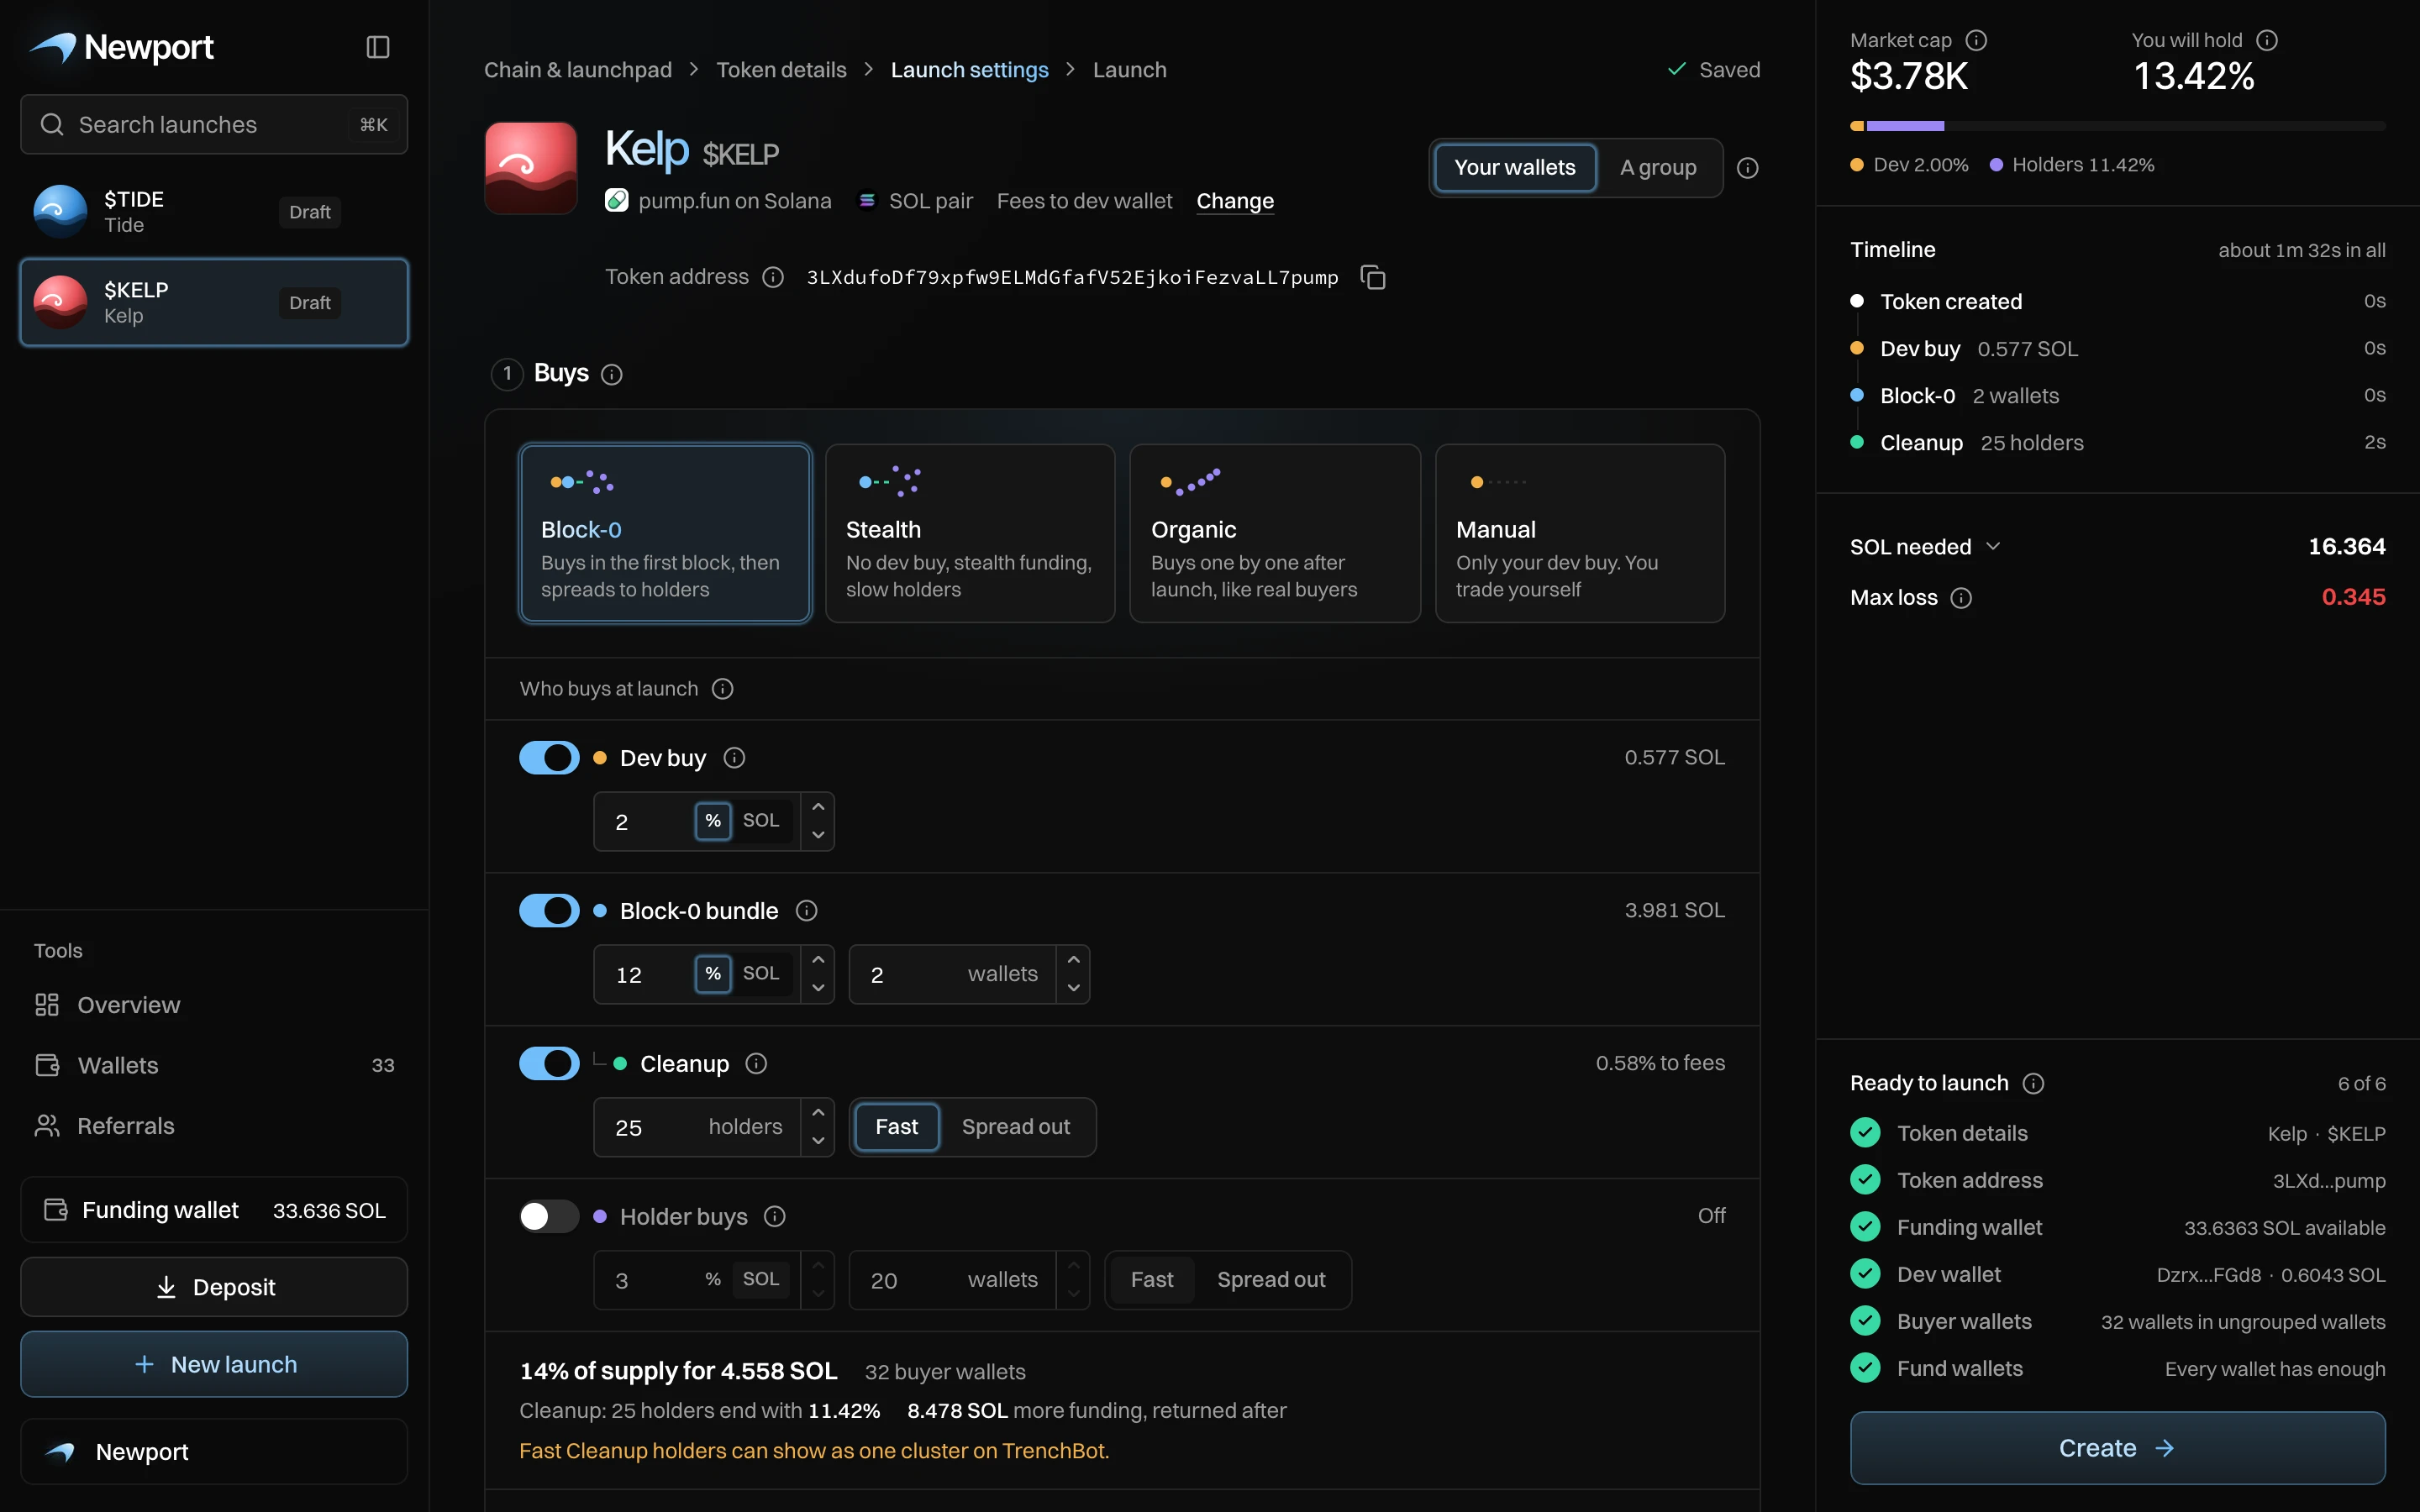
Task: Click the Fund wallets checkmark icon
Action: click(1865, 1368)
